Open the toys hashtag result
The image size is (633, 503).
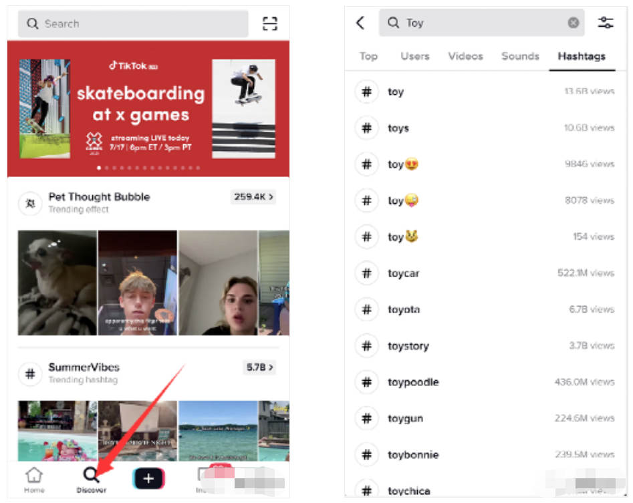[x=485, y=128]
